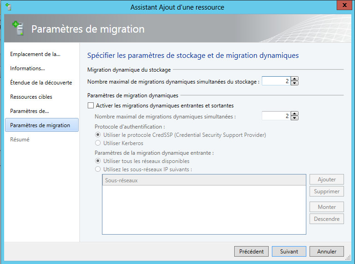Select the Utiliser Kerberos radio option
This screenshot has width=355, height=264.
[x=98, y=143]
